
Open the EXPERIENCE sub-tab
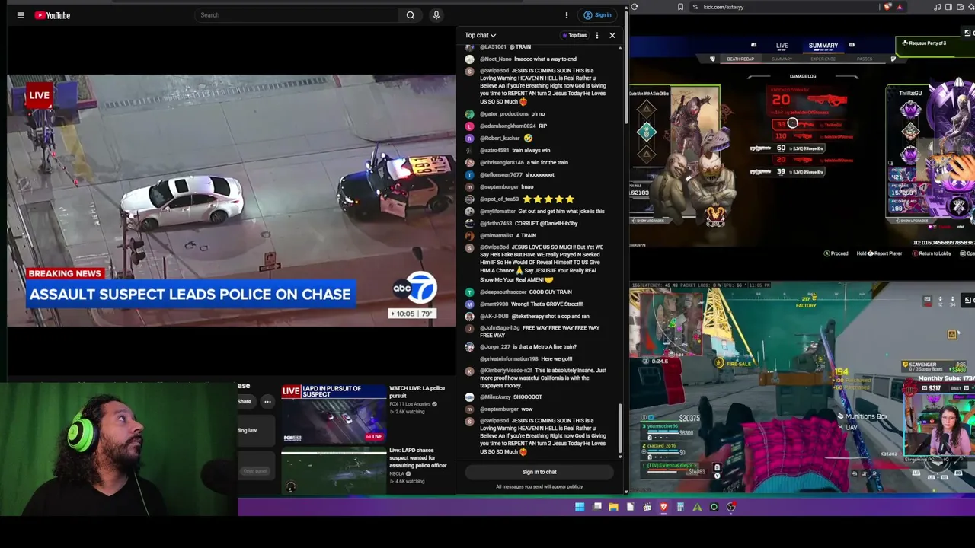(823, 59)
